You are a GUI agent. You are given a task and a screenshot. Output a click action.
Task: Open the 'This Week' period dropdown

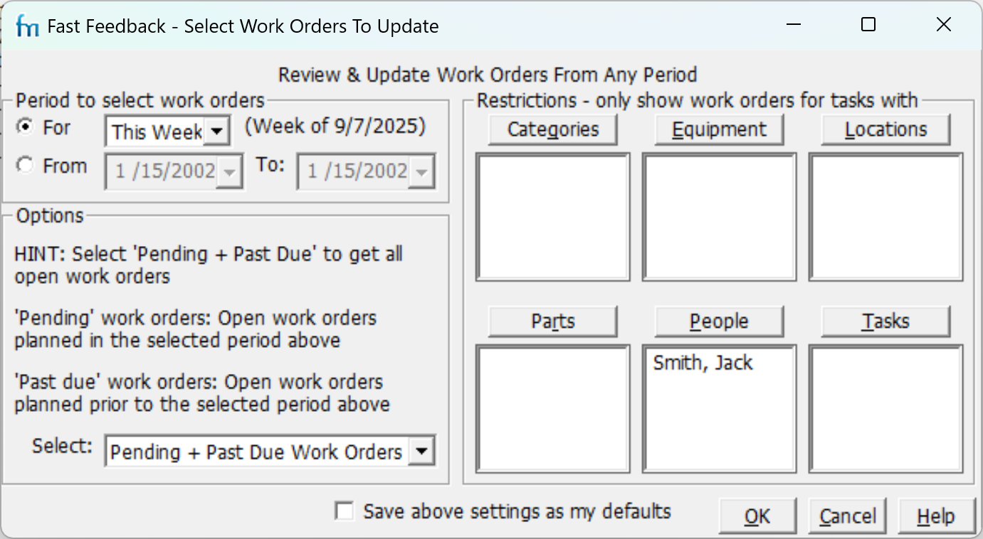tap(218, 132)
